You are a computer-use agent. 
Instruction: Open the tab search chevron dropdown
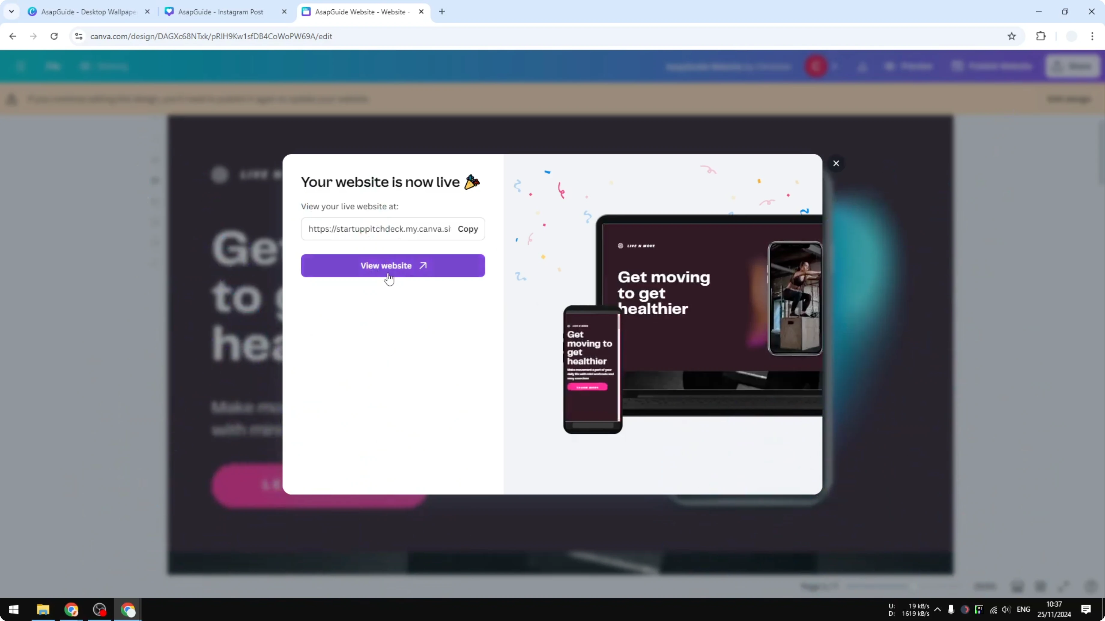(x=12, y=12)
